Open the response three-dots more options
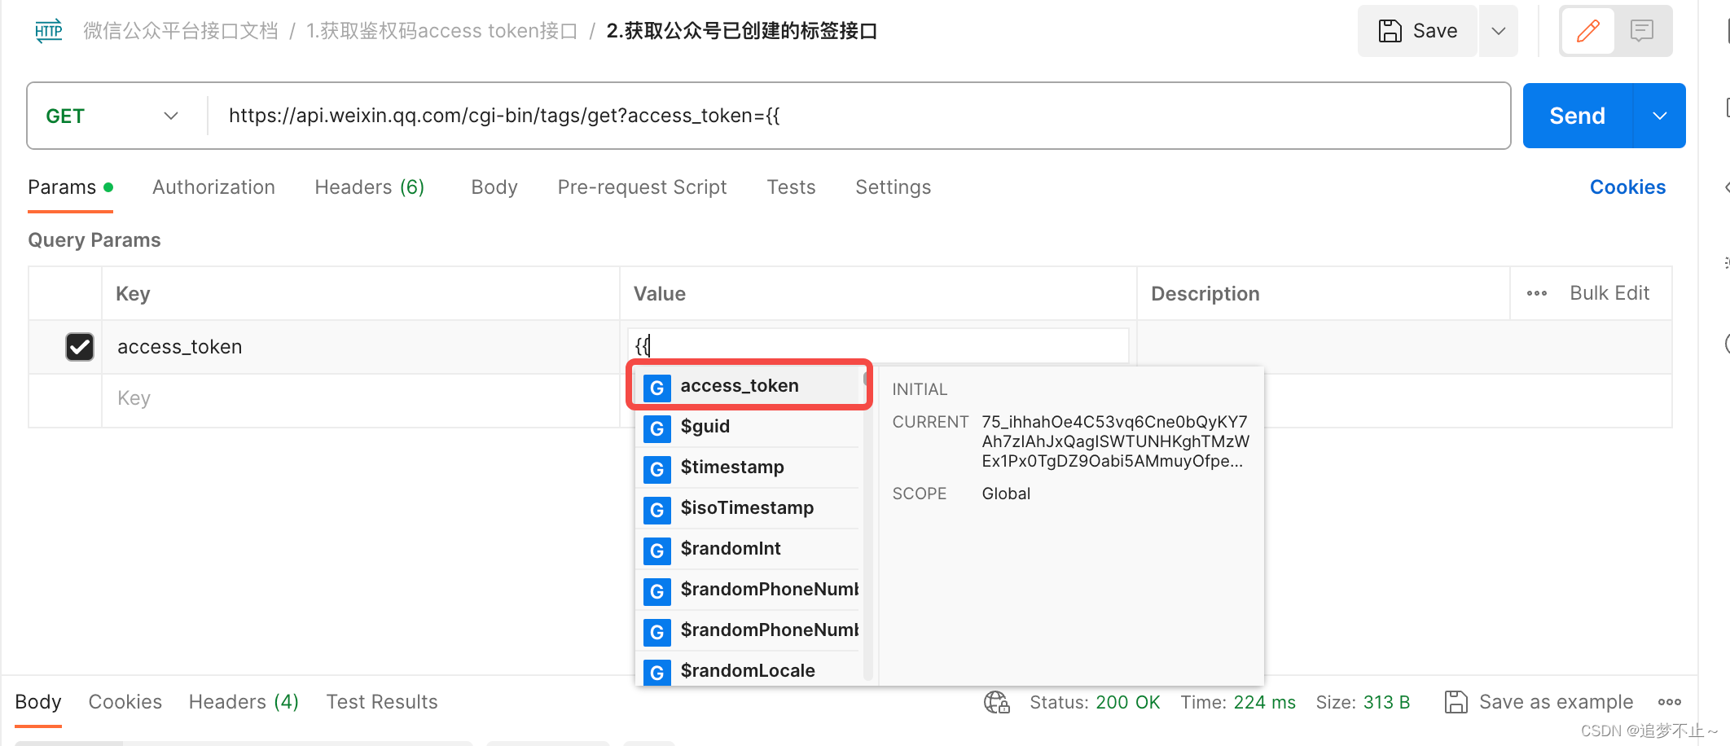1730x746 pixels. coord(1670,702)
